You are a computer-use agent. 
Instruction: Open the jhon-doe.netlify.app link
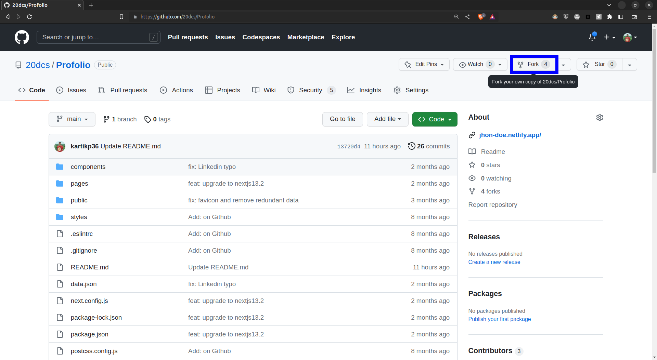point(510,135)
